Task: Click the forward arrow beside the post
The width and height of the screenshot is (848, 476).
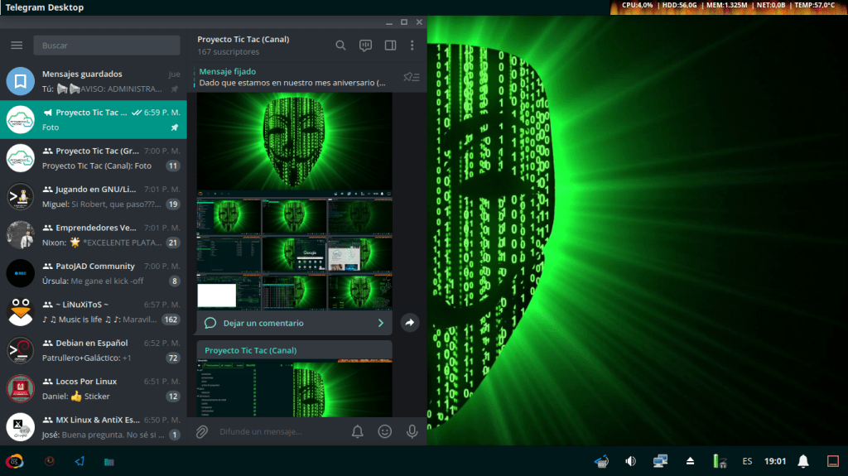Action: click(x=409, y=323)
